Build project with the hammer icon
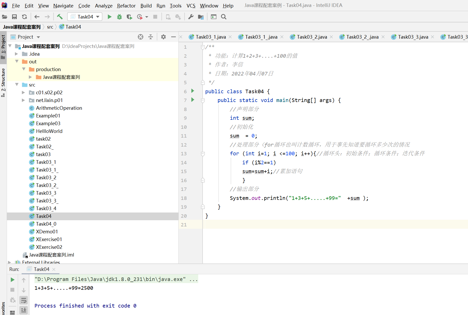The width and height of the screenshot is (468, 315). [60, 17]
